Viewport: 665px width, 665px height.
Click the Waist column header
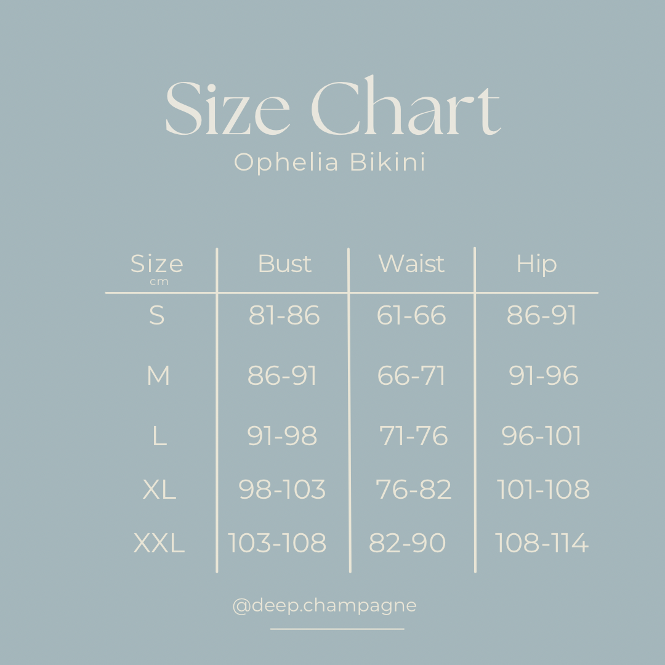pyautogui.click(x=411, y=264)
